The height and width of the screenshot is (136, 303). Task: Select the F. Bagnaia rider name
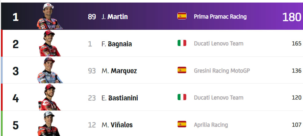coord(117,44)
